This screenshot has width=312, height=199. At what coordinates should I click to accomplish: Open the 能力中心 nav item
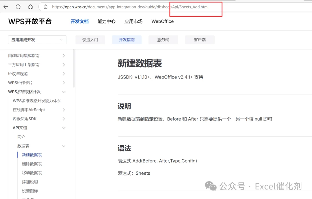point(106,21)
